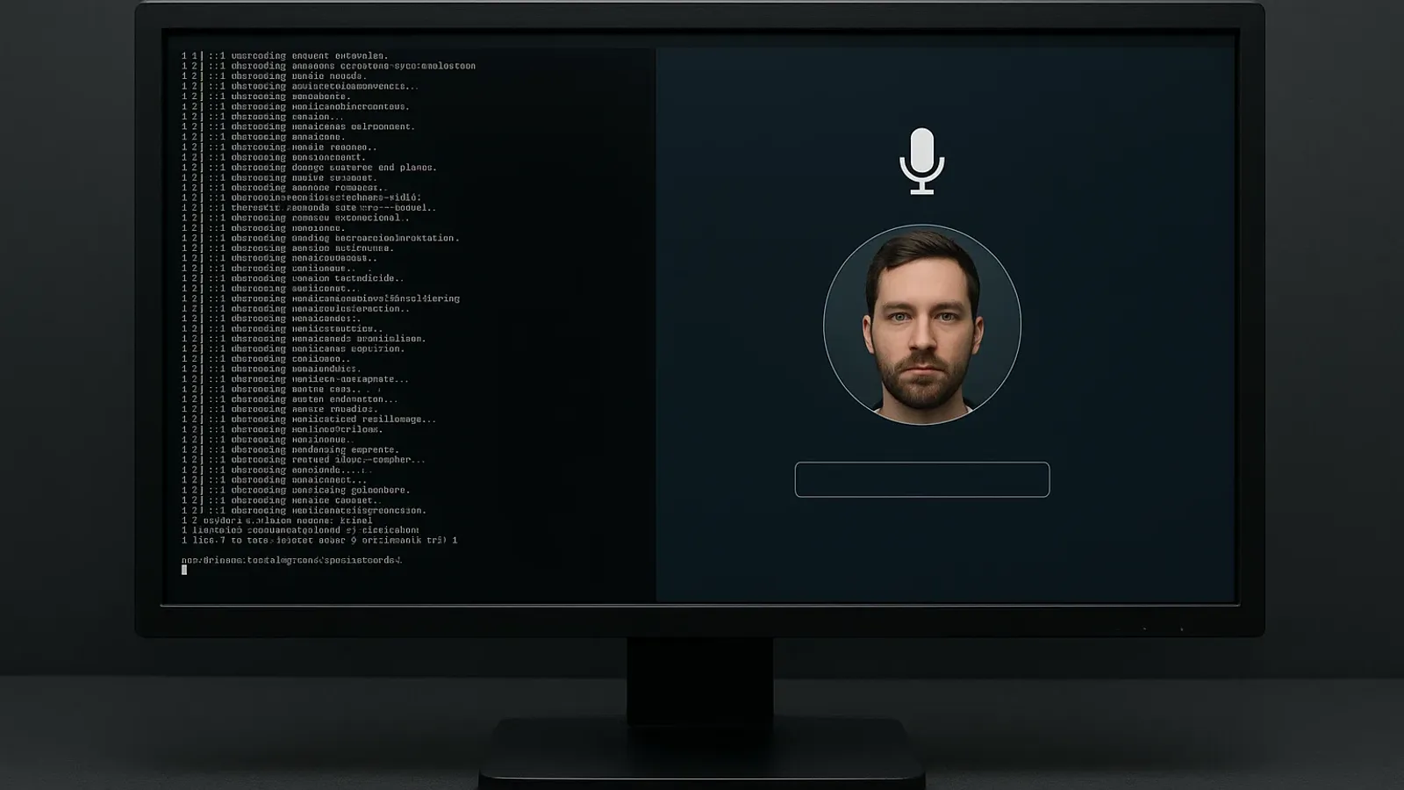Select the terminal line ending 'end planes.'
Image resolution: width=1404 pixels, height=790 pixels.
click(x=309, y=168)
